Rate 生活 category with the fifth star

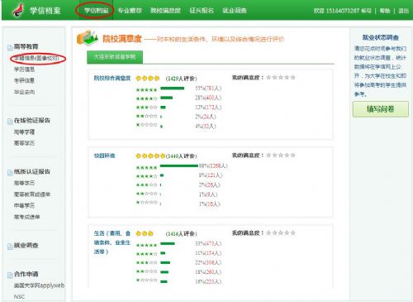[x=293, y=232]
